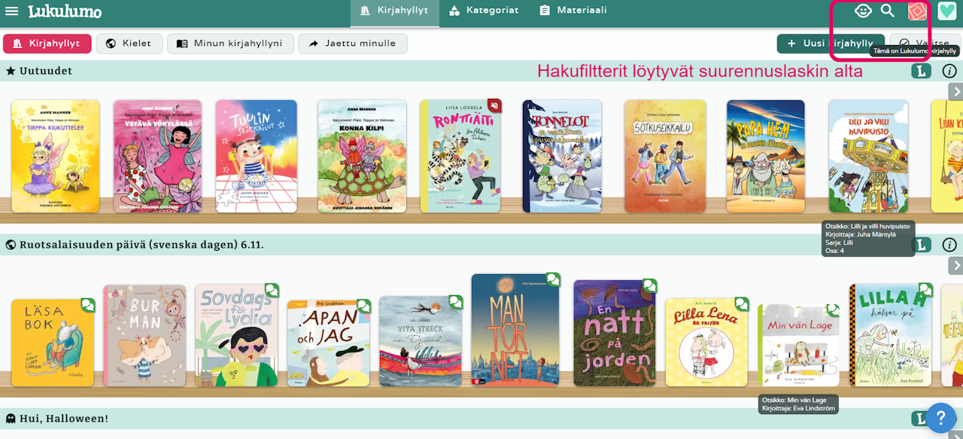The height and width of the screenshot is (439, 963).
Task: Switch to the Materiaali tab
Action: (x=573, y=11)
